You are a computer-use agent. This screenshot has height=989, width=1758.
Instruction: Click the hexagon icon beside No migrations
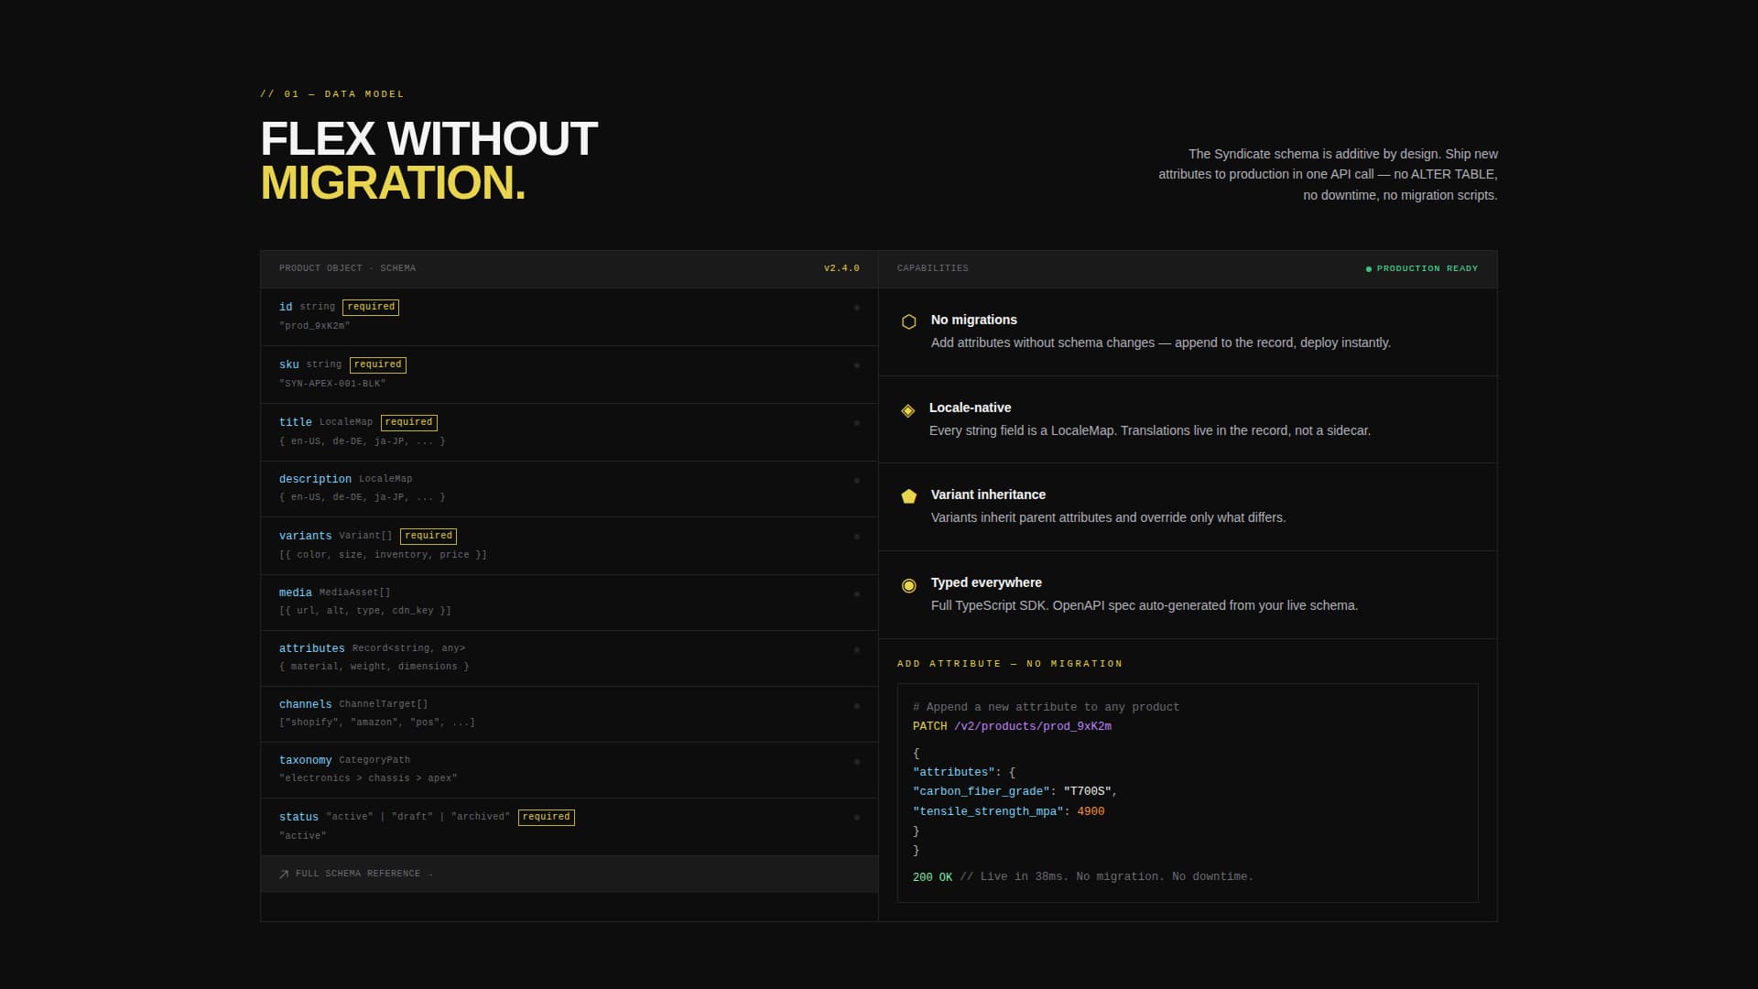coord(908,321)
